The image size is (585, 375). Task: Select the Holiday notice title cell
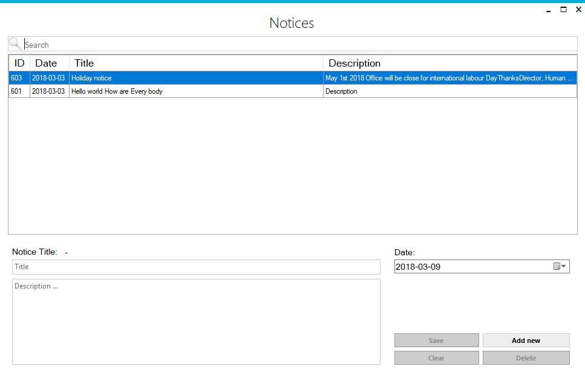click(x=196, y=78)
